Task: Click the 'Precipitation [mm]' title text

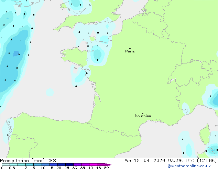Action: [22, 161]
